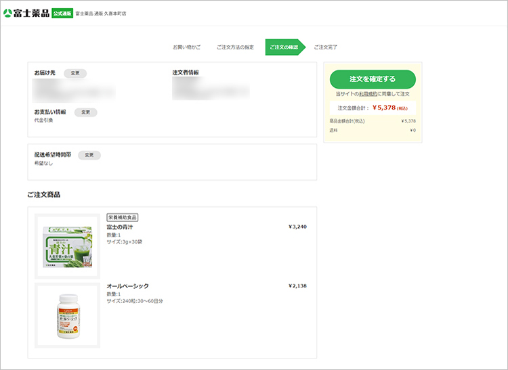Select the ご注文の確認 step
Viewport: 508px width, 370px height.
coord(285,47)
